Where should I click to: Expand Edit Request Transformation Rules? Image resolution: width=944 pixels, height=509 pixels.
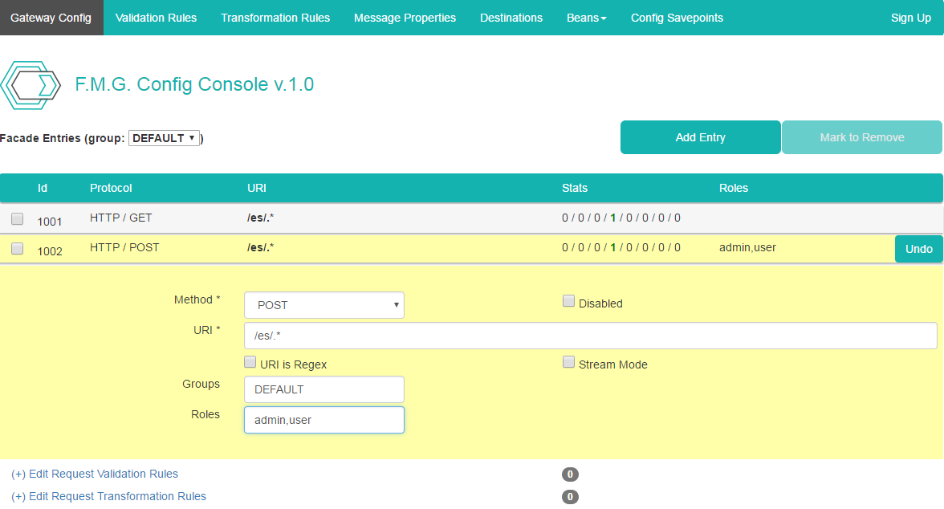point(108,496)
